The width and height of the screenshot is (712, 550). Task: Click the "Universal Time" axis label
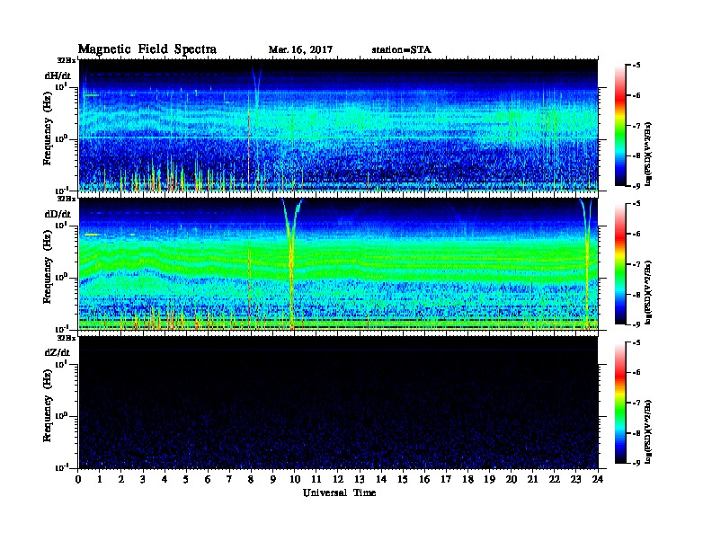point(339,492)
